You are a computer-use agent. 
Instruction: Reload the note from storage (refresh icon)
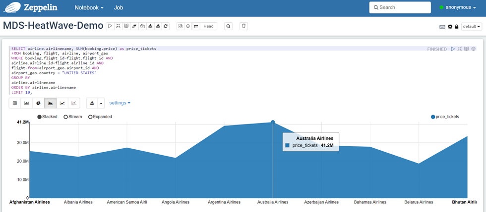tap(166, 26)
